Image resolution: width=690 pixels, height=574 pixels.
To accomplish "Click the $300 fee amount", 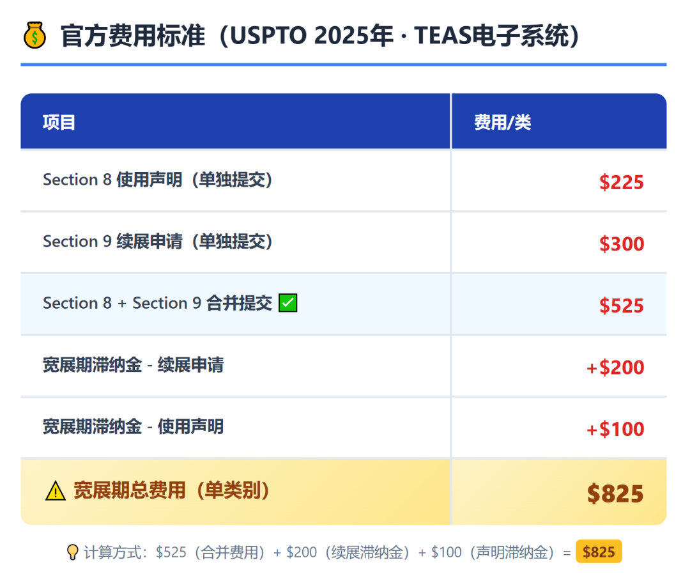I will (x=622, y=244).
